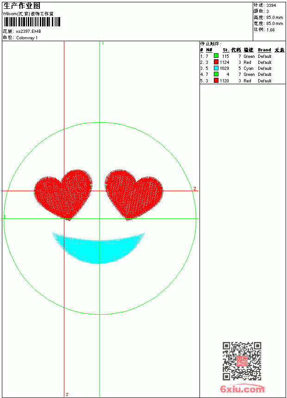Click the cyan swatch in stop row 3
Image resolution: width=287 pixels, height=398 pixels.
[x=216, y=68]
